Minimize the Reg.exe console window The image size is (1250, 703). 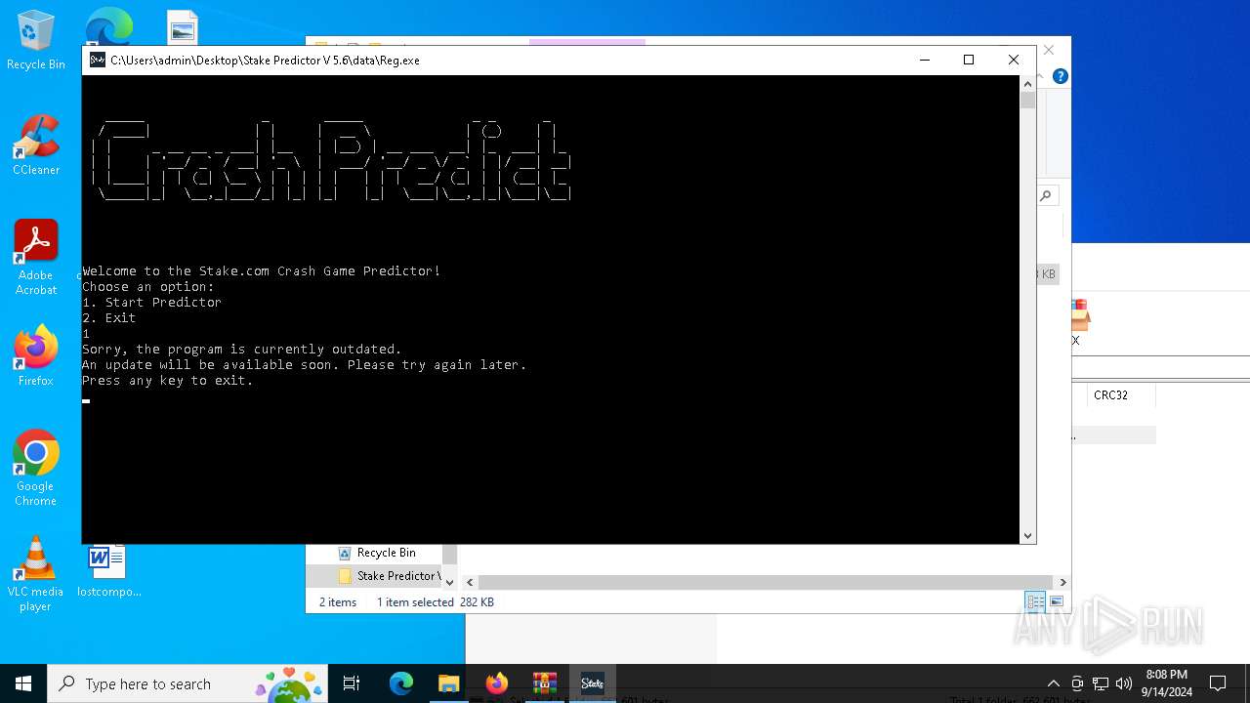(924, 60)
